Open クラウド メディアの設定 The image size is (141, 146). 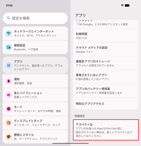[x=106, y=50]
